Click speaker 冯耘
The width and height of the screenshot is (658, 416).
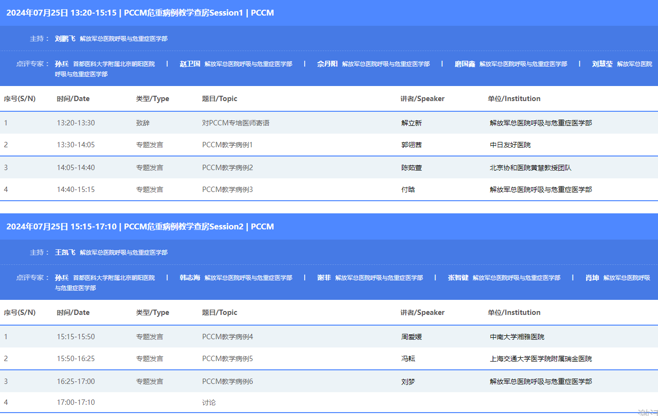coord(408,359)
